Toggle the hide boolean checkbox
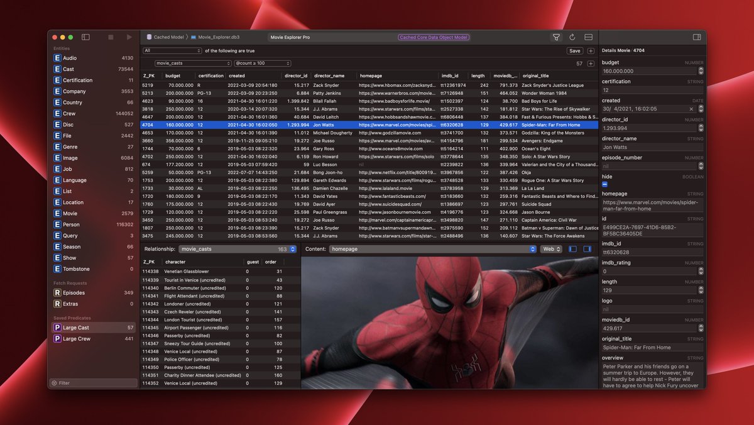 click(604, 184)
